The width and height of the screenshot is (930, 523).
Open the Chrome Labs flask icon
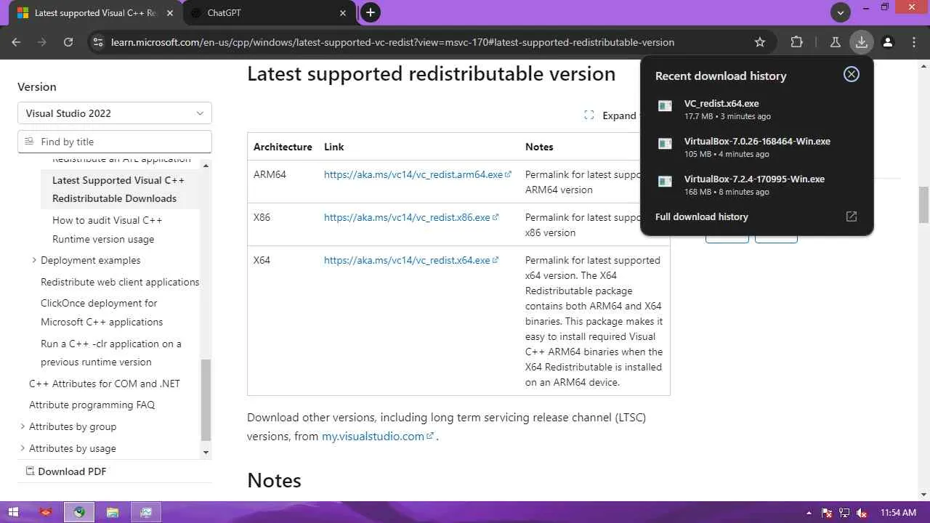click(835, 42)
